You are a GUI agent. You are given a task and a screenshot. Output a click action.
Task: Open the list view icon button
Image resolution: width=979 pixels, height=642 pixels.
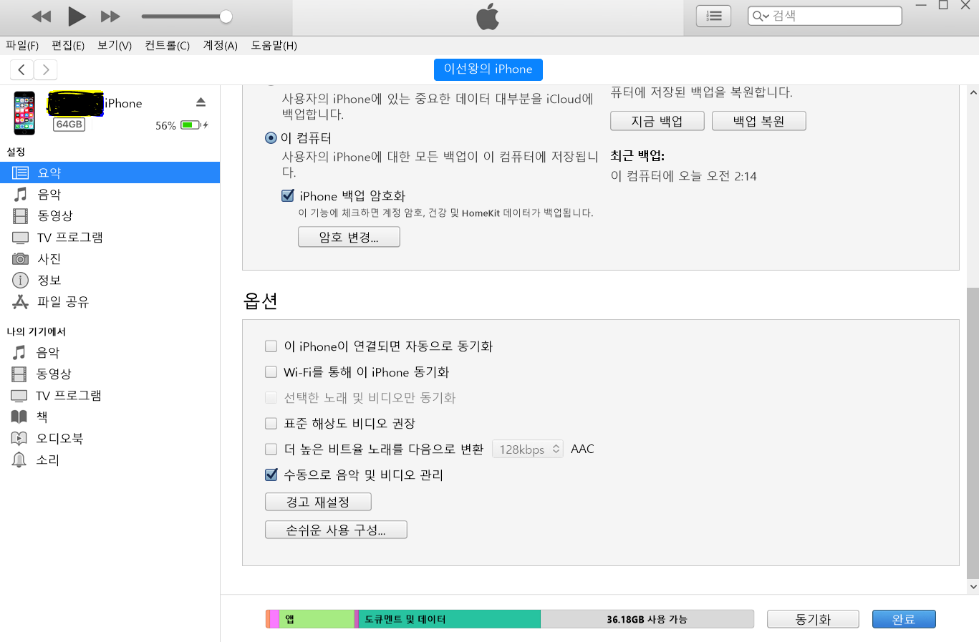pos(713,16)
